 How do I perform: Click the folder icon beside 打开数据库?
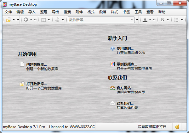point(22,84)
